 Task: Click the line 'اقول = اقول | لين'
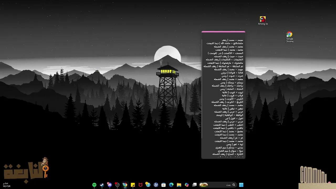coord(234,118)
